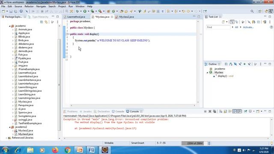Toggle Sort alphabetically in Outline view

[231, 64]
